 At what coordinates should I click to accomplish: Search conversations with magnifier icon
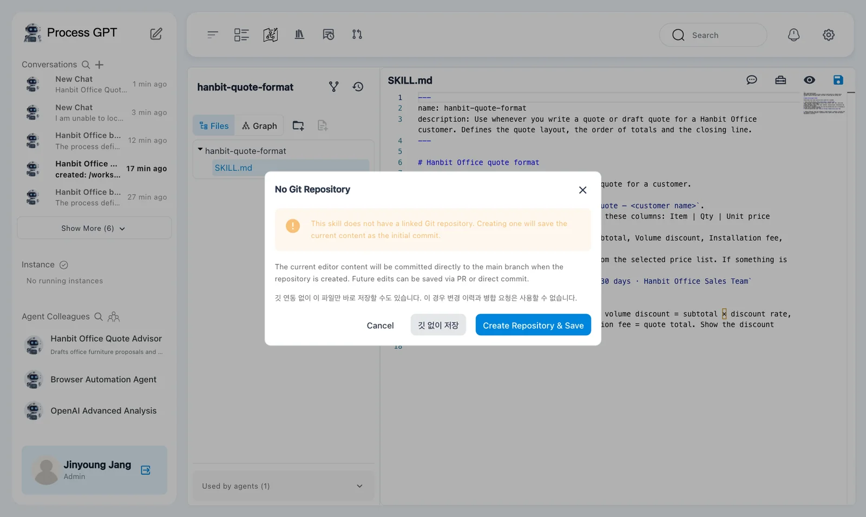(86, 64)
